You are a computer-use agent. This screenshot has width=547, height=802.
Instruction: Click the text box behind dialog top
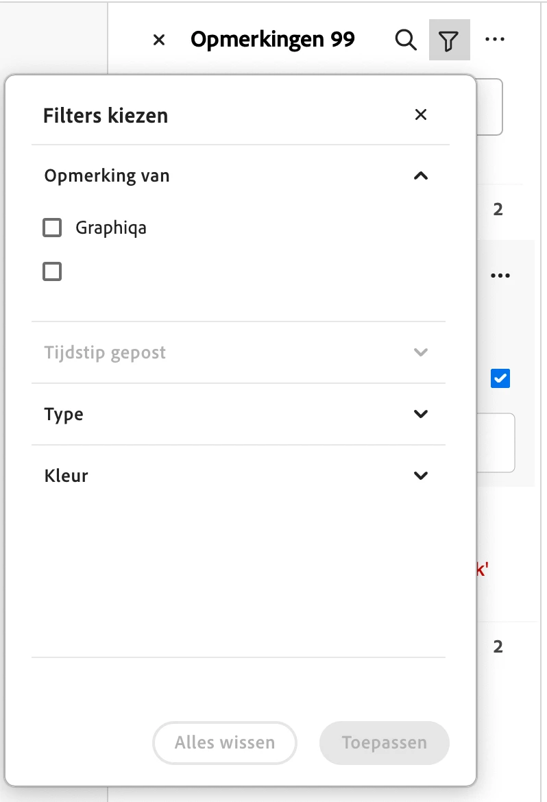pos(490,107)
